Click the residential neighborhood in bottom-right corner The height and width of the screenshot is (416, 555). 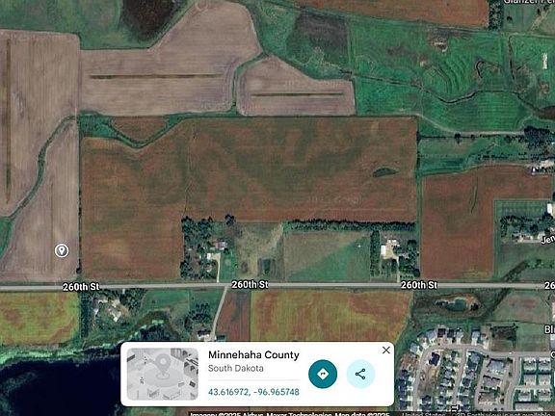click(476, 372)
